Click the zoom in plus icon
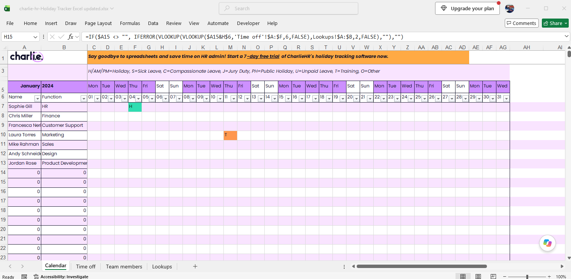571x279 pixels. click(x=549, y=277)
